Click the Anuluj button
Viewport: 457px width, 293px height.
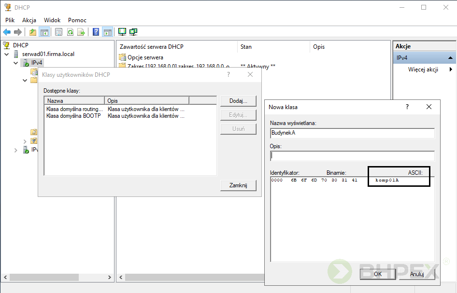coord(417,274)
